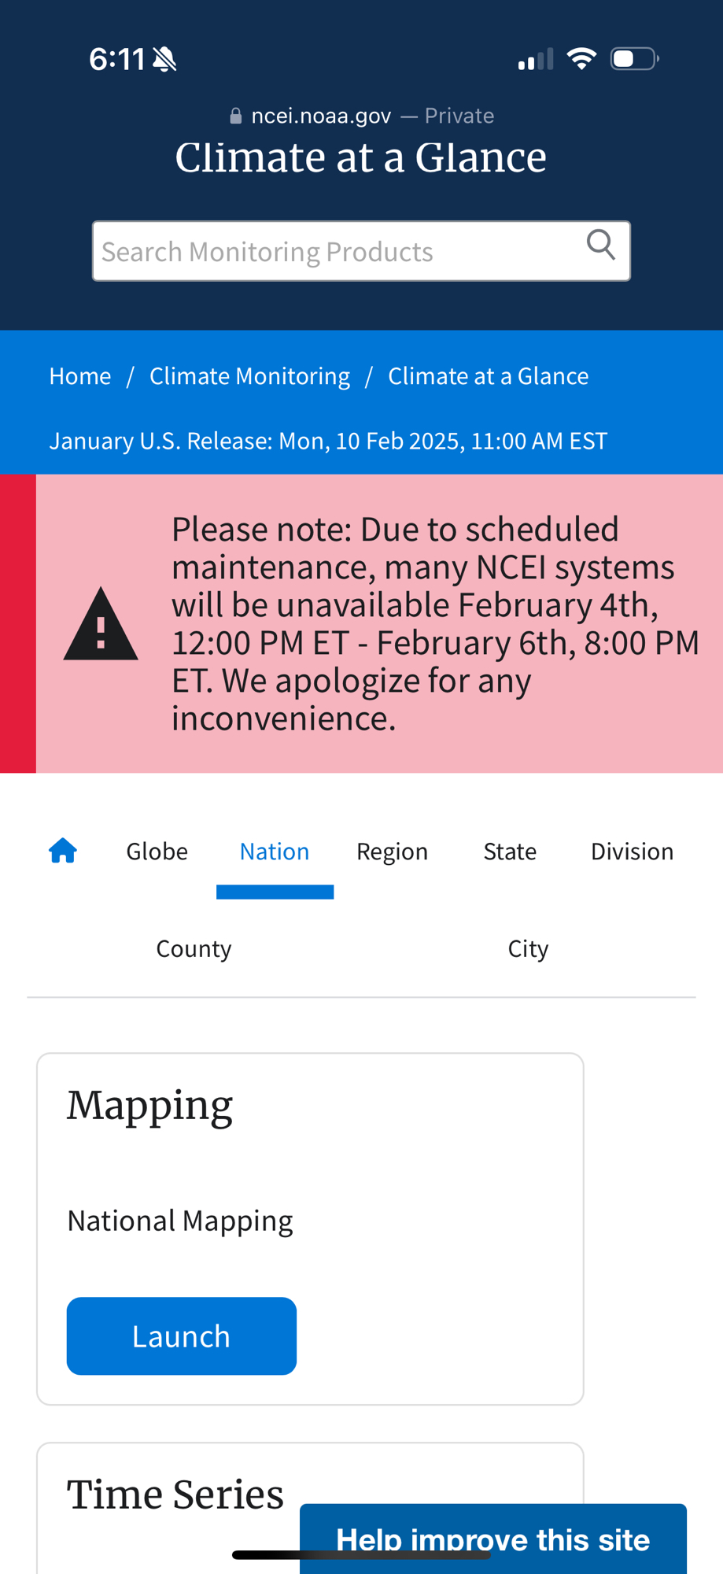This screenshot has width=723, height=1574.
Task: Tap the lock icon beside ncei.noaa.gov
Action: (235, 116)
